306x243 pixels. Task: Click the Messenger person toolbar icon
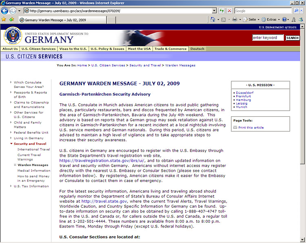(293, 20)
